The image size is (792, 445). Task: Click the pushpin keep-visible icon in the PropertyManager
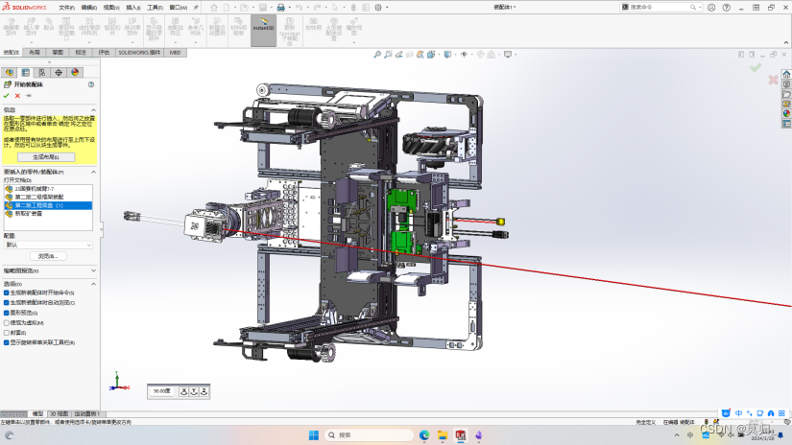pos(28,95)
